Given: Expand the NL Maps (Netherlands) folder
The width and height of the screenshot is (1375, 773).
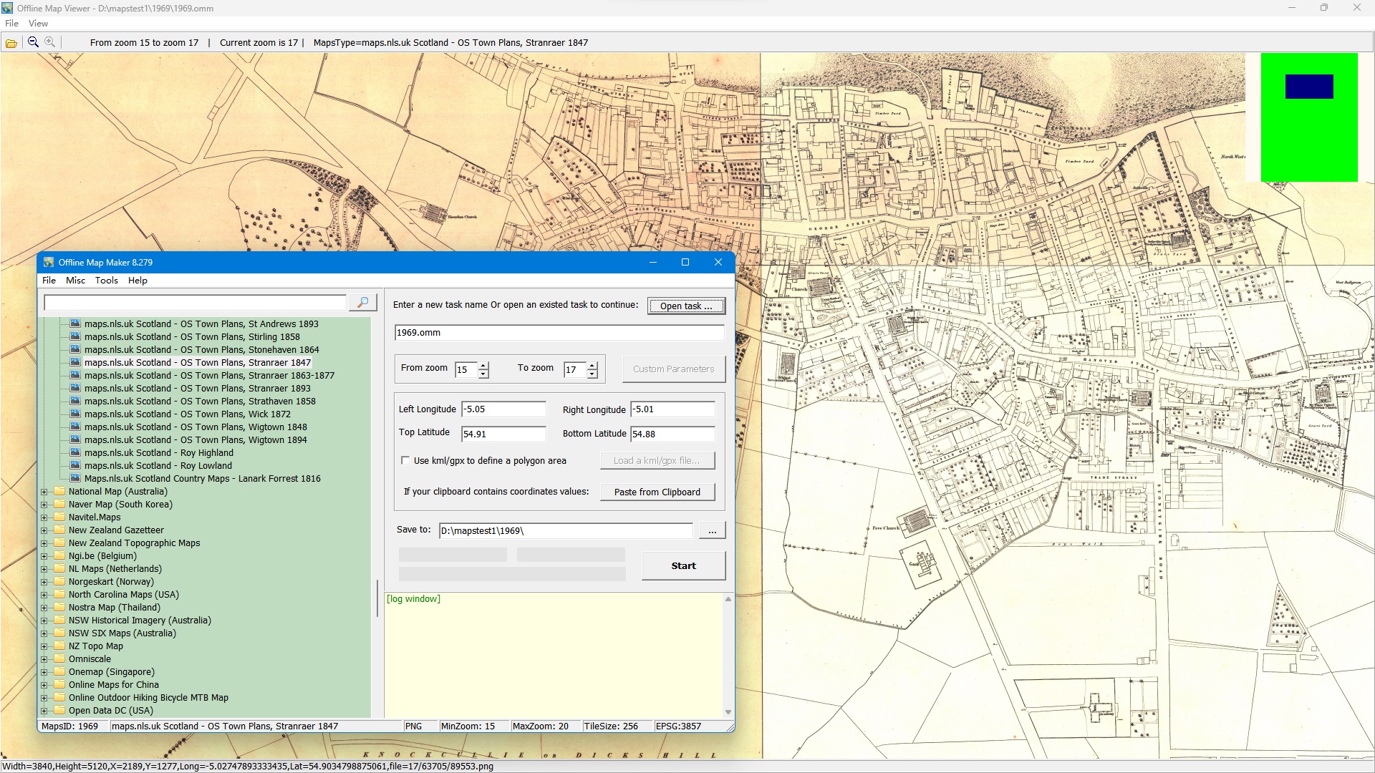Looking at the screenshot, I should click(44, 569).
